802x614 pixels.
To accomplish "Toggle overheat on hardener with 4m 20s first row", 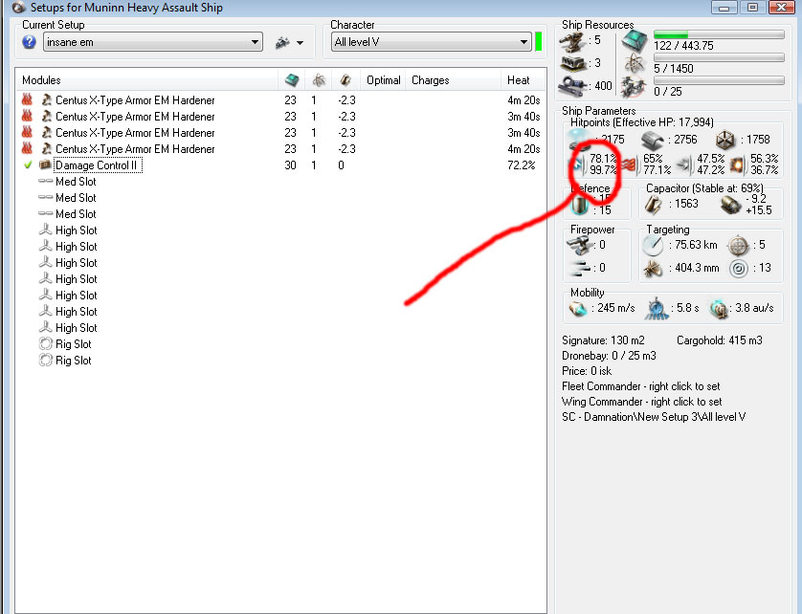I will point(27,99).
